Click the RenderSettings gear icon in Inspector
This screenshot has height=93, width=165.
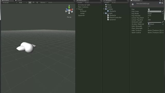click(133, 4)
